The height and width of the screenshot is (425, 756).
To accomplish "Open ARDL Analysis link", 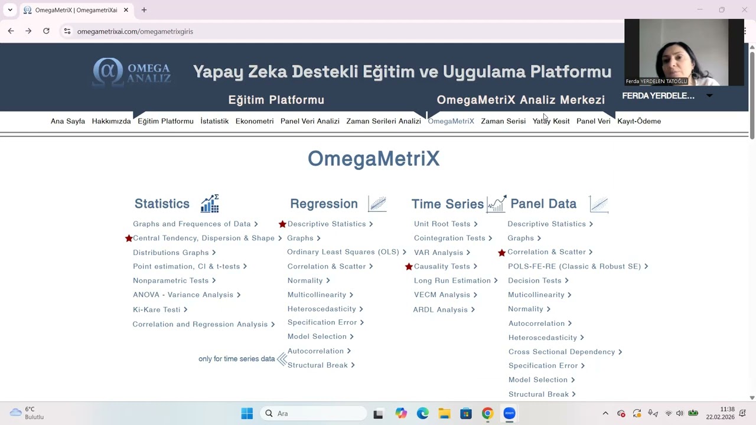I will 444,309.
